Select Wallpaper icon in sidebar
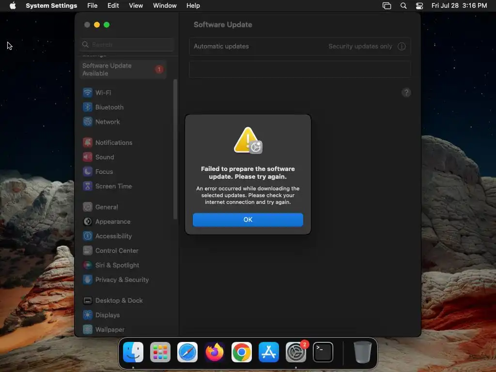 (88, 330)
